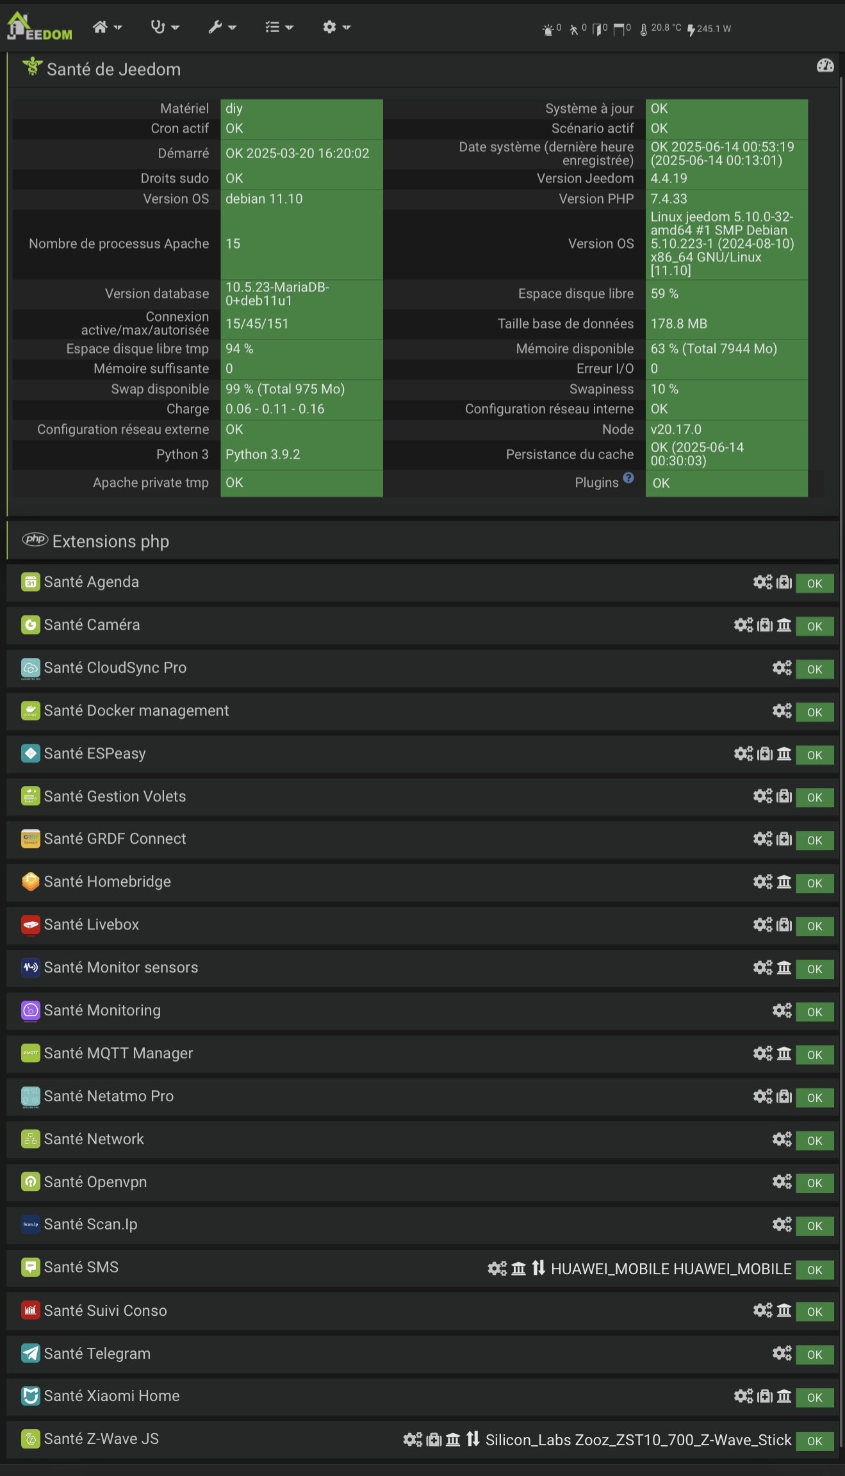Viewport: 845px width, 1476px height.
Task: Expand the stethoscope Analysis menu
Action: tap(164, 27)
